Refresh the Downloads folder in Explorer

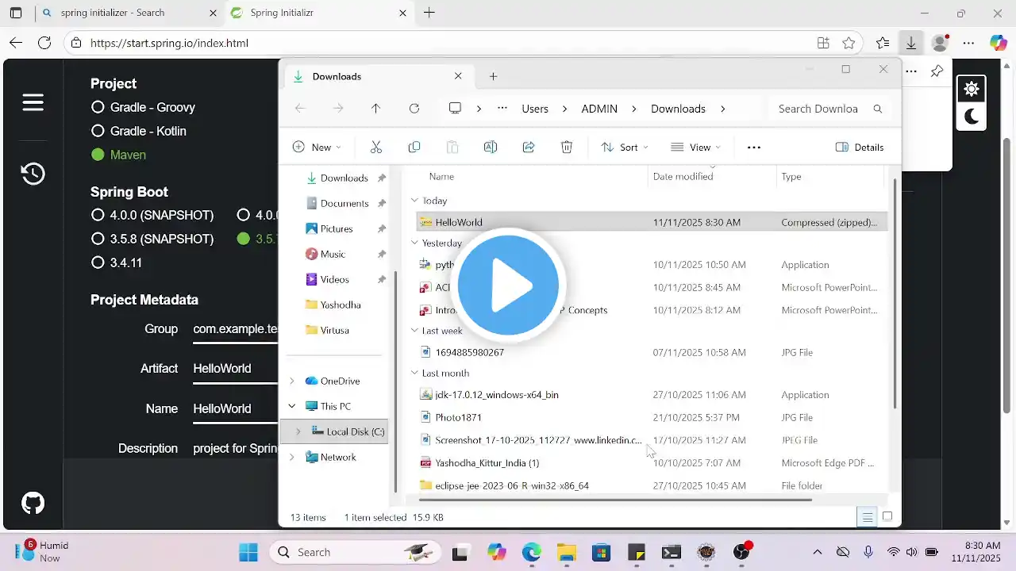point(414,109)
